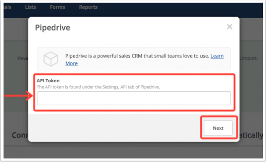Screen dimensions: 266x162
Task: Open the Reports menu item
Action: 88,7
